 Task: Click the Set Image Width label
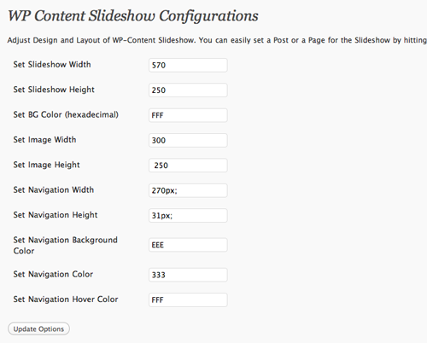[x=44, y=140]
